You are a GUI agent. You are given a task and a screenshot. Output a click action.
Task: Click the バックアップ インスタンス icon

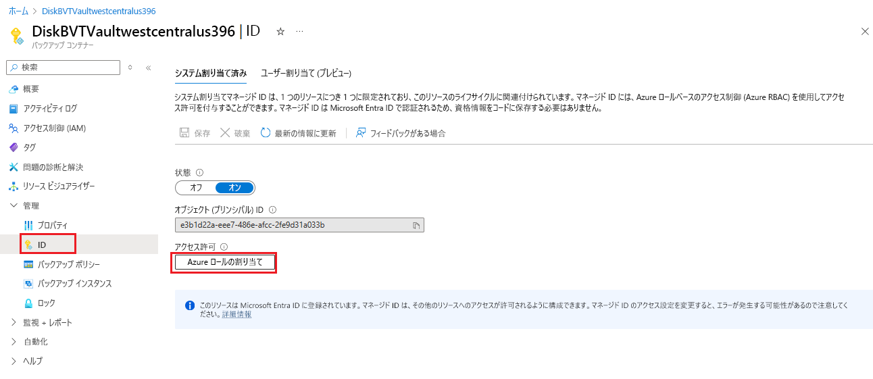28,284
